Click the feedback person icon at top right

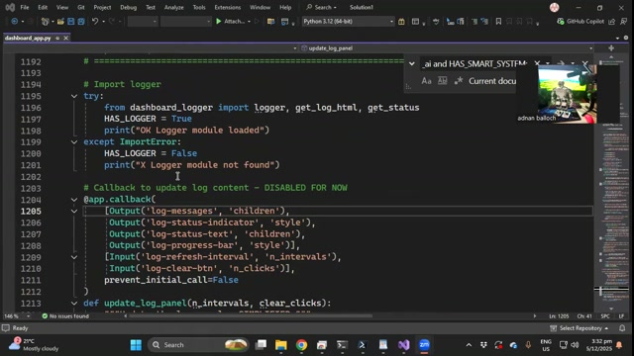(x=623, y=21)
